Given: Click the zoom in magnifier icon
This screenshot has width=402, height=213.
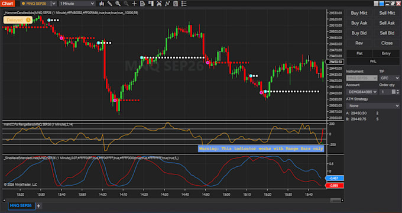Looking at the screenshot, I should 118,4.
